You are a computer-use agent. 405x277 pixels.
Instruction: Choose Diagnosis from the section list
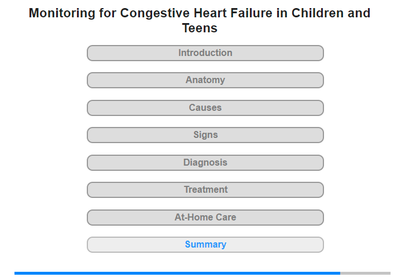pyautogui.click(x=205, y=163)
